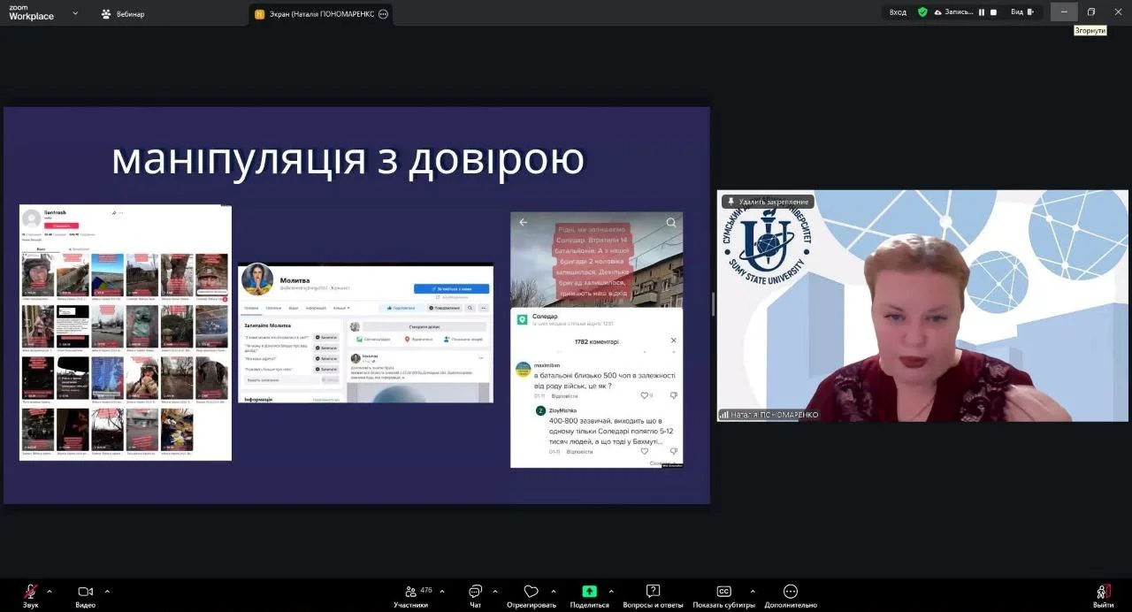
Task: Click the Выйти leave meeting icon
Action: click(1103, 592)
